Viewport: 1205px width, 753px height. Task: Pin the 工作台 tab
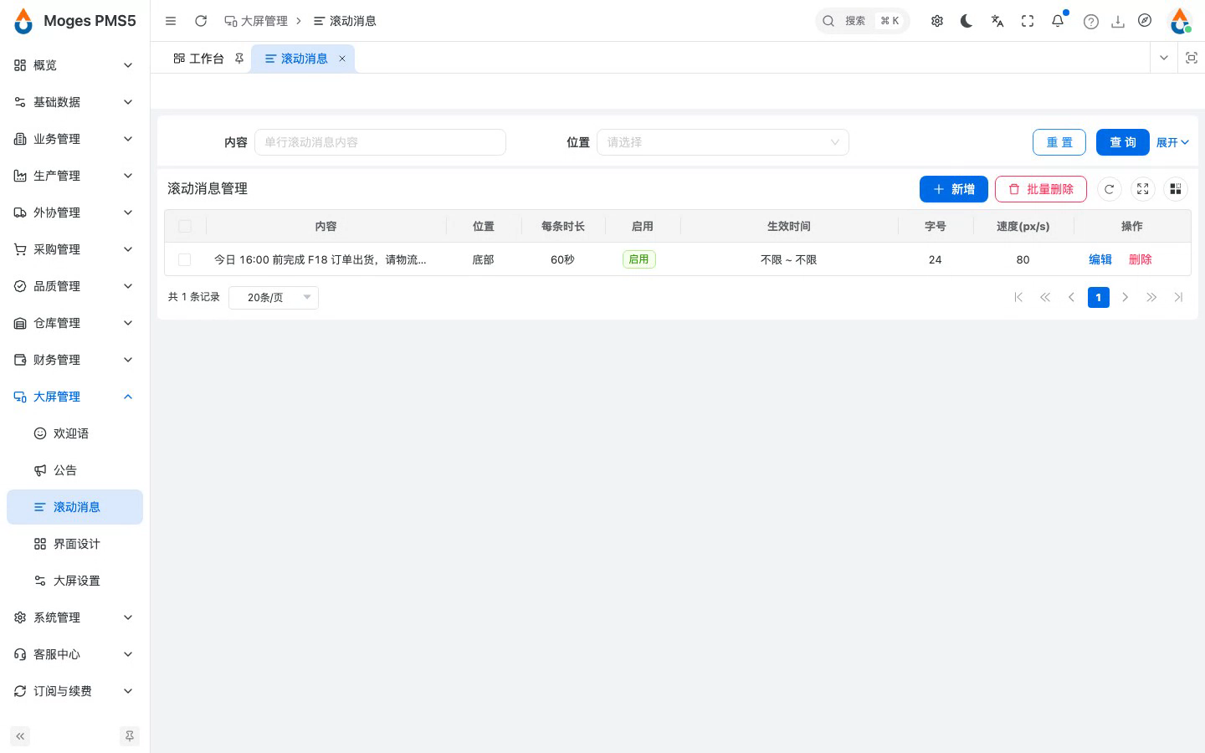(239, 59)
